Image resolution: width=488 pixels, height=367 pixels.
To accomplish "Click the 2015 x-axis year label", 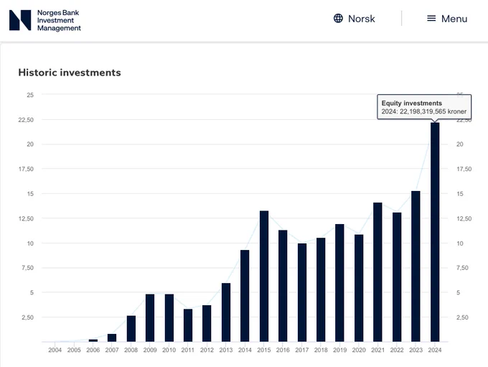I will click(x=264, y=350).
